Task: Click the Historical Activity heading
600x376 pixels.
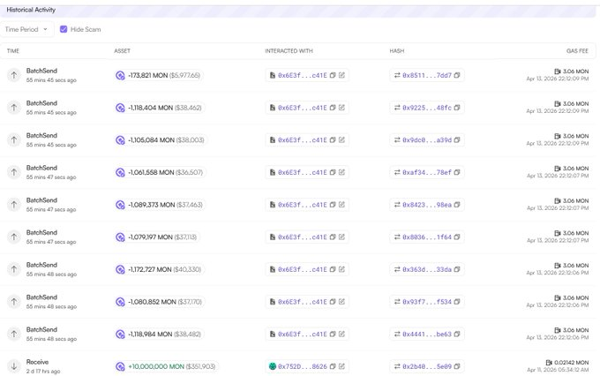Action: pyautogui.click(x=31, y=10)
